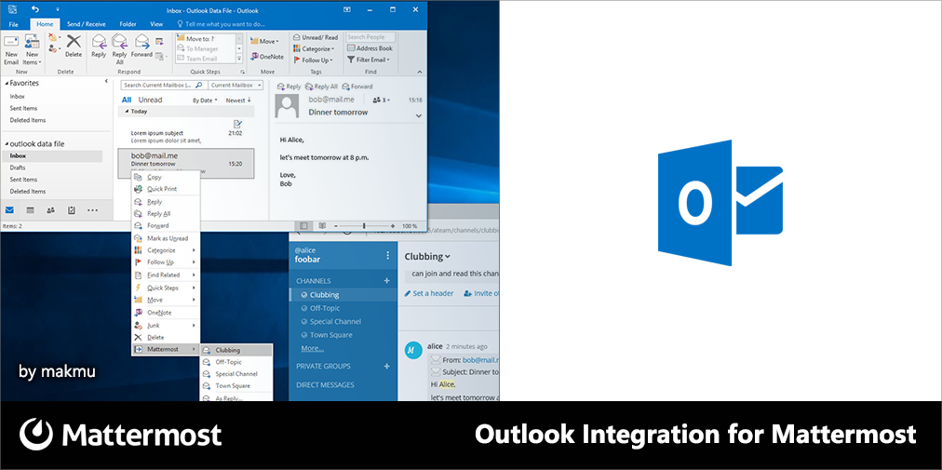Open the Categorize dropdown in ribbon
Viewport: 942px width, 470px height.
pyautogui.click(x=314, y=48)
